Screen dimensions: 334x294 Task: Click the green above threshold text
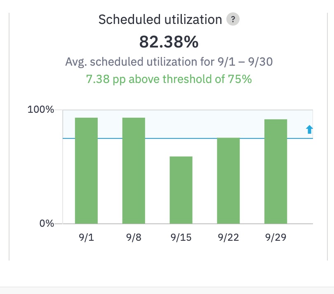point(169,79)
